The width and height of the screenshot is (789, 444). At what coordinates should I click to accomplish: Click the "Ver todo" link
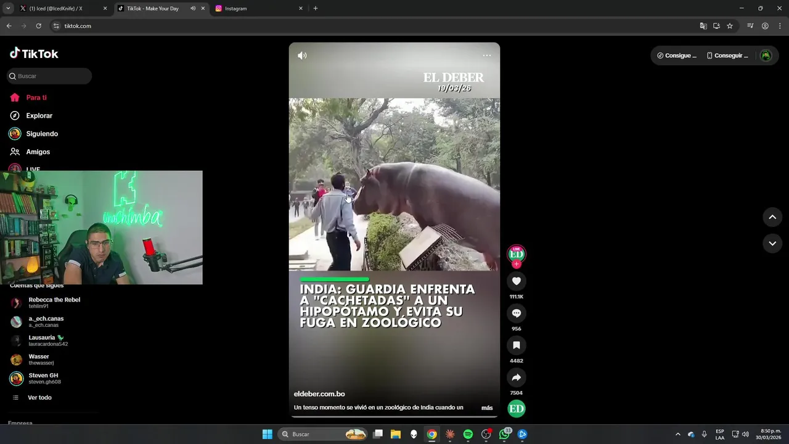[x=39, y=398]
